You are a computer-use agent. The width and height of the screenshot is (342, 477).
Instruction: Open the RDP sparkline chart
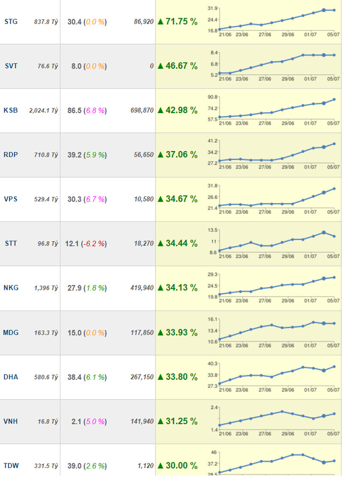[273, 154]
